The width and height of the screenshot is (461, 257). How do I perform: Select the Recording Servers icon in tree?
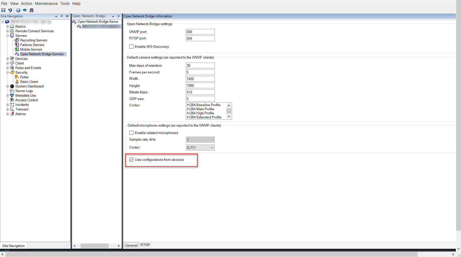point(17,40)
